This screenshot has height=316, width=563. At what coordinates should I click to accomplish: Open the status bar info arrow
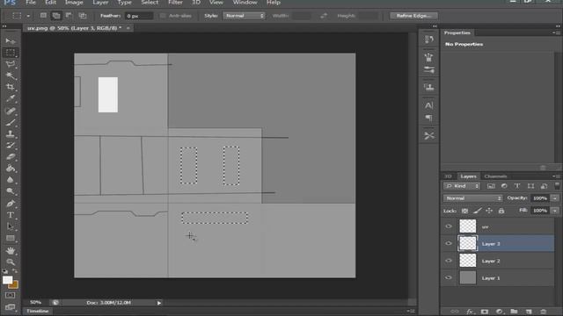coord(158,303)
